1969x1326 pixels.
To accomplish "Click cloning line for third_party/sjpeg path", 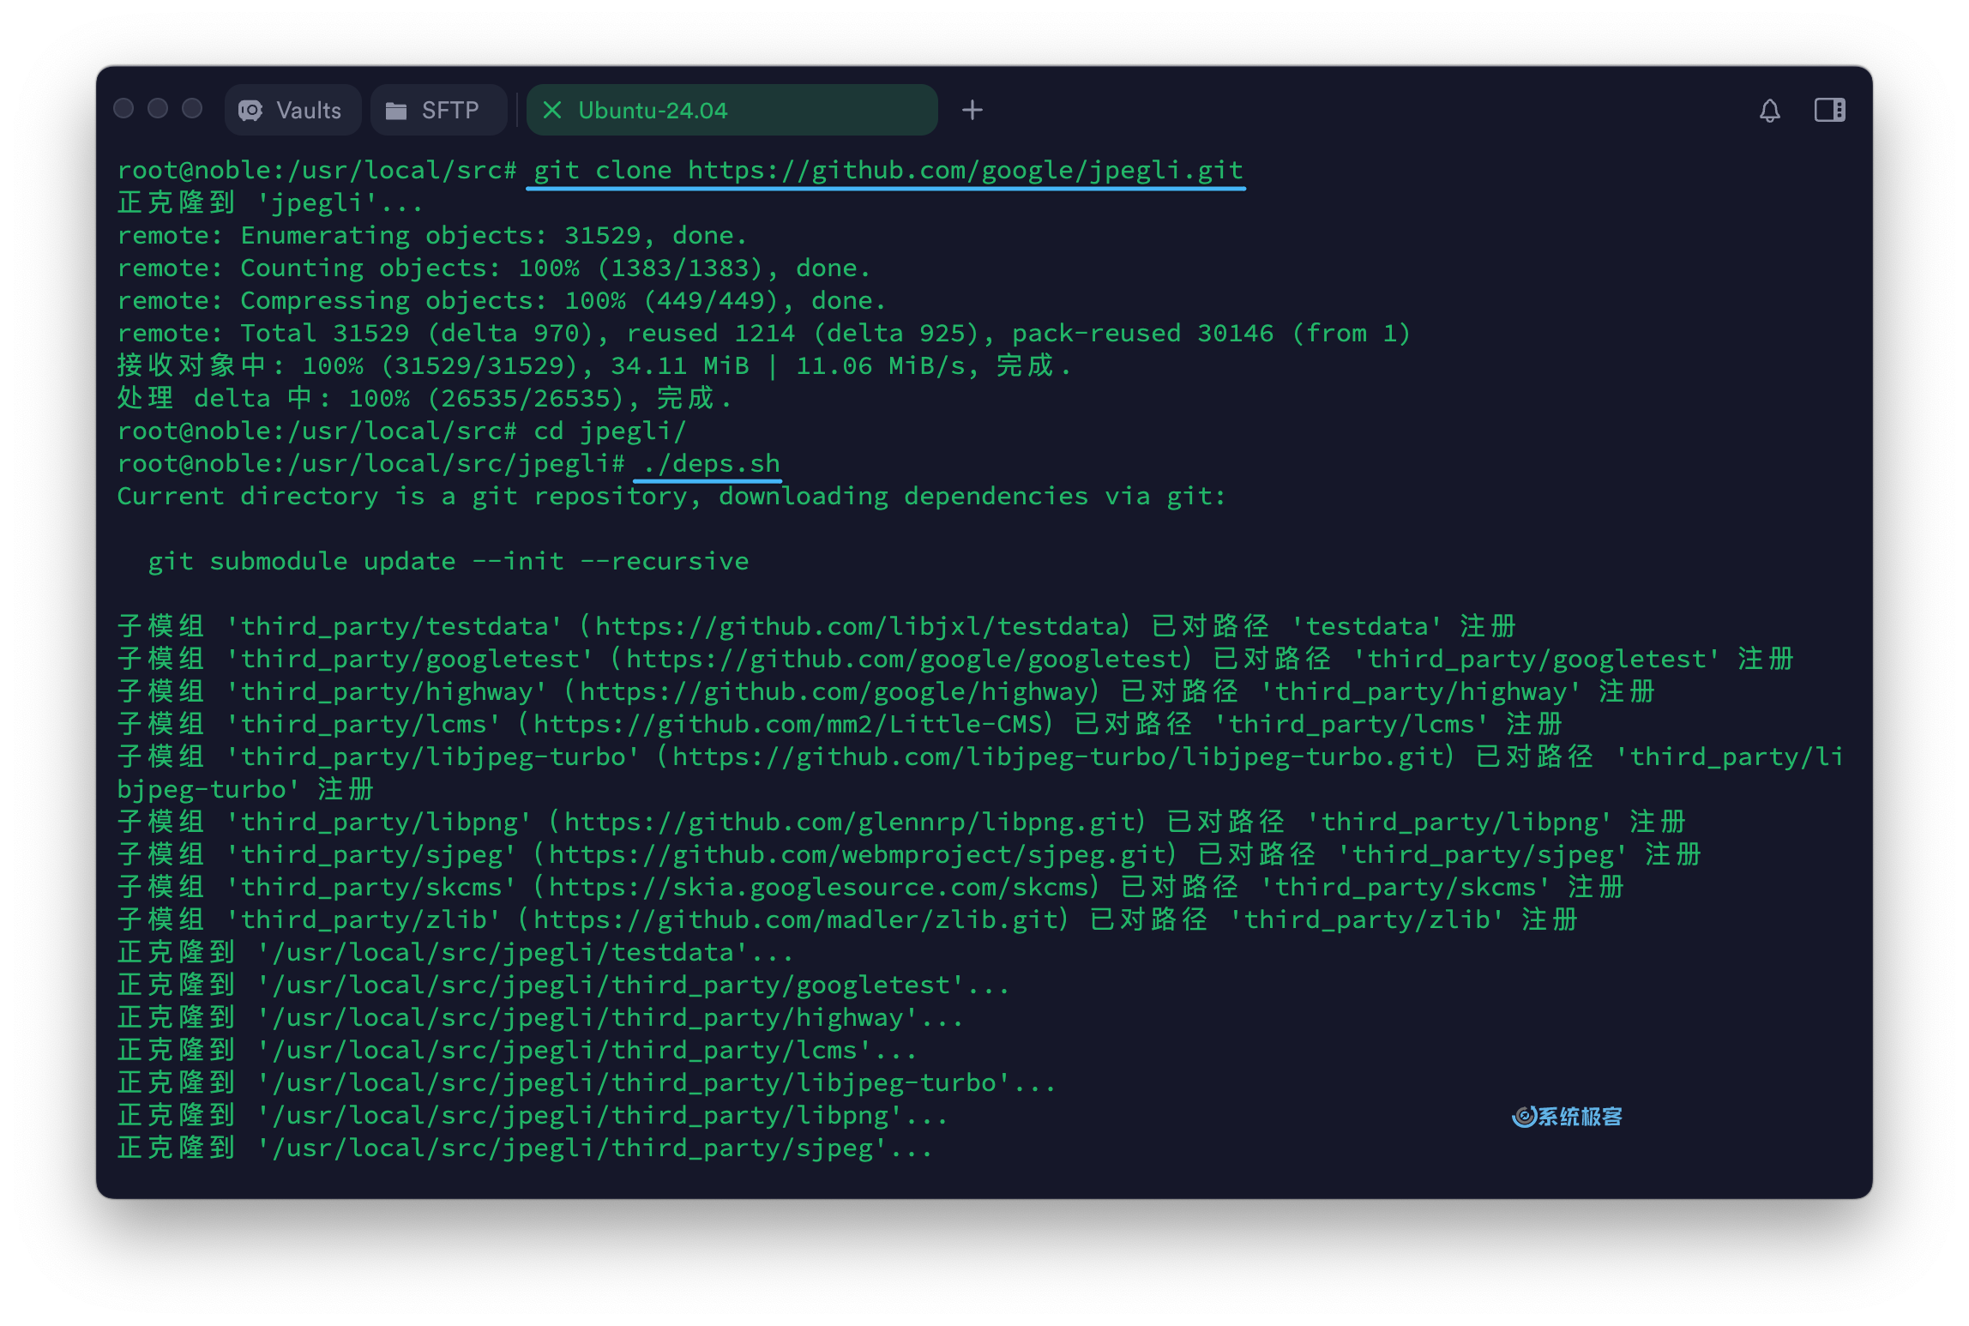I will [x=525, y=1148].
